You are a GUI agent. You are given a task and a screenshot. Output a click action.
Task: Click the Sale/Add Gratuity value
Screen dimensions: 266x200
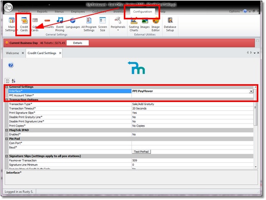143,104
